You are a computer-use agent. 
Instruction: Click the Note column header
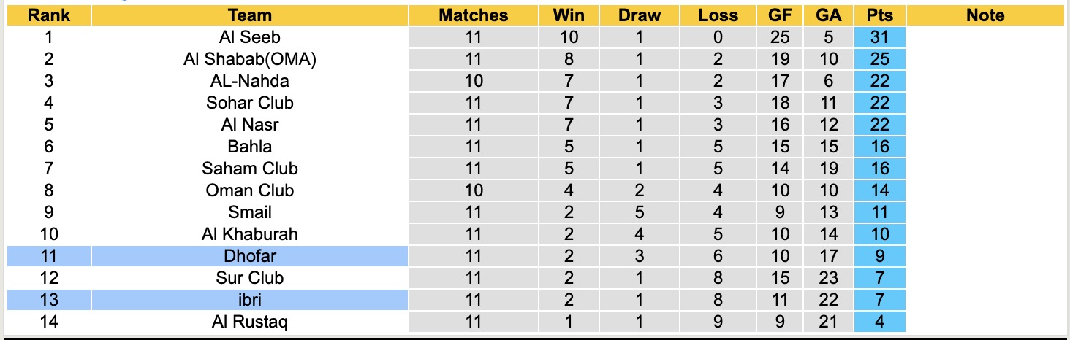point(985,15)
